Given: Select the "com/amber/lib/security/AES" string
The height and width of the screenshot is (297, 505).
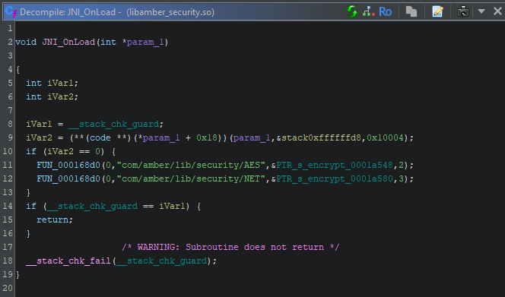Looking at the screenshot, I should [x=191, y=165].
